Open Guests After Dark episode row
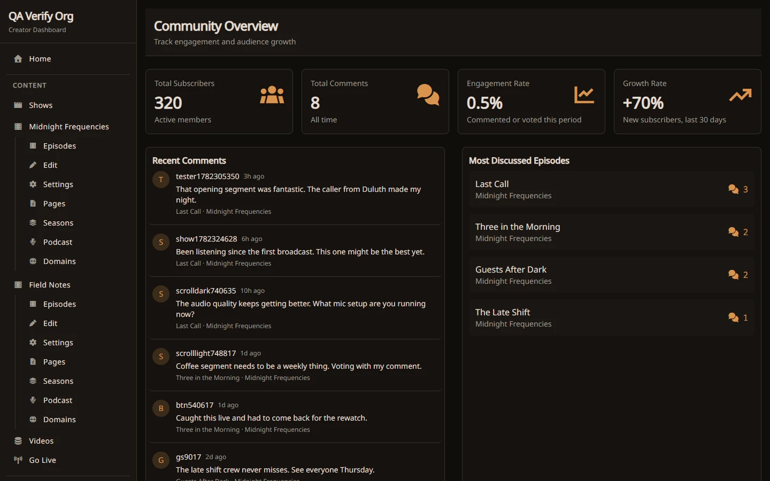770x481 pixels. click(x=612, y=275)
